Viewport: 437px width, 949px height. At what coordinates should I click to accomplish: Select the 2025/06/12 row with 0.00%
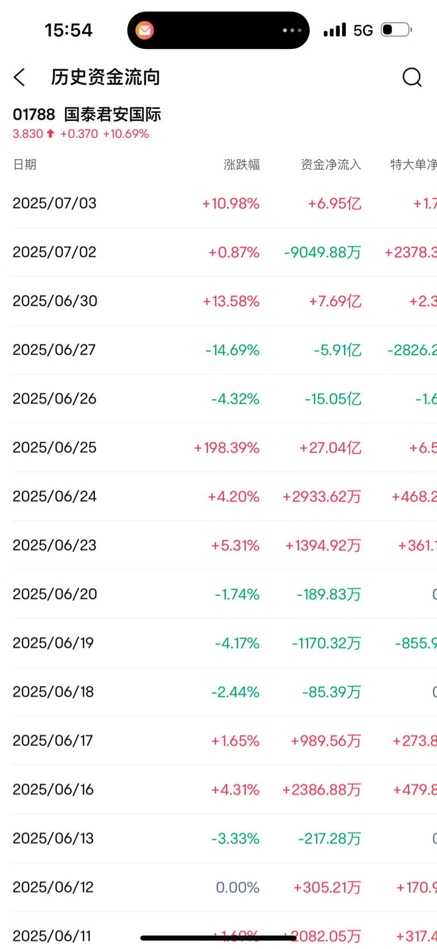pyautogui.click(x=225, y=887)
